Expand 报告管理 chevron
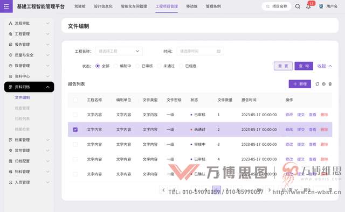Image resolution: width=345 pixels, height=212 pixels. 48,44
